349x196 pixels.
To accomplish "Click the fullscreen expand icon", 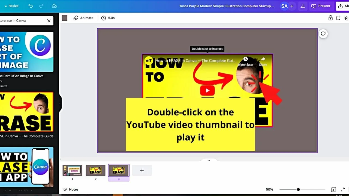I will [x=343, y=189].
